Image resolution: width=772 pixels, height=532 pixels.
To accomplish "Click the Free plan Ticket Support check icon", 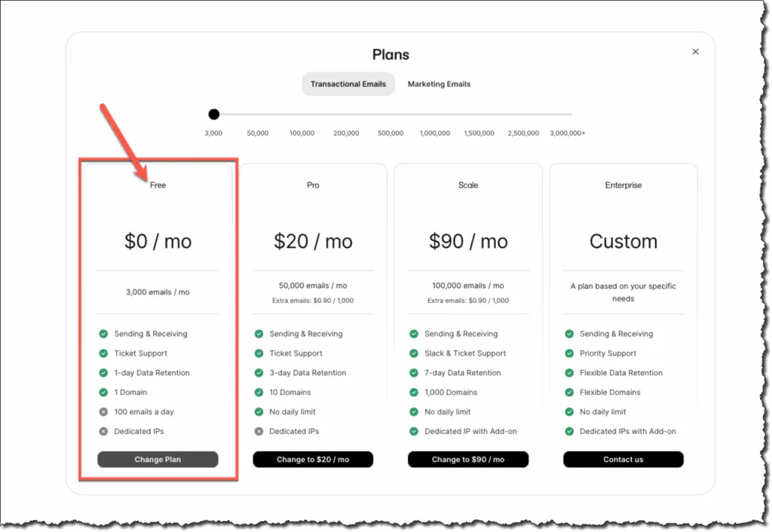I will (x=103, y=353).
